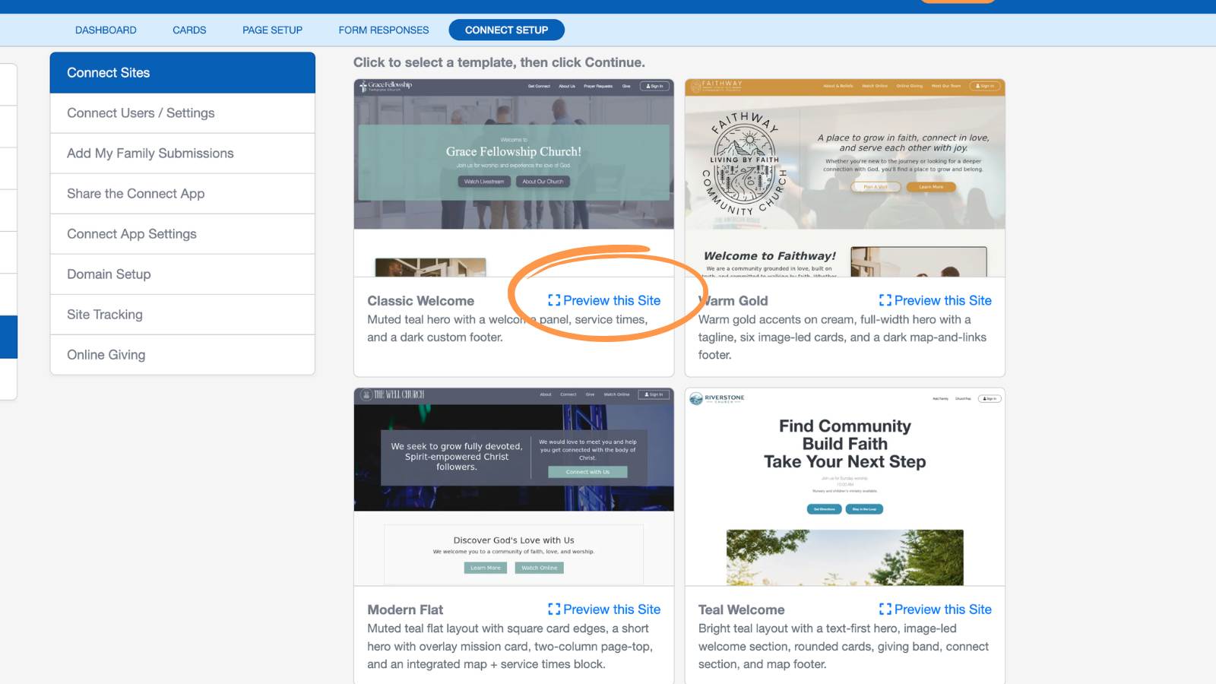Switch to the Cards tab

tap(189, 30)
